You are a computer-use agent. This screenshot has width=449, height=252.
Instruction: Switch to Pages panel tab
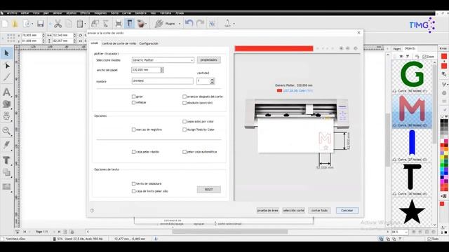(x=397, y=49)
